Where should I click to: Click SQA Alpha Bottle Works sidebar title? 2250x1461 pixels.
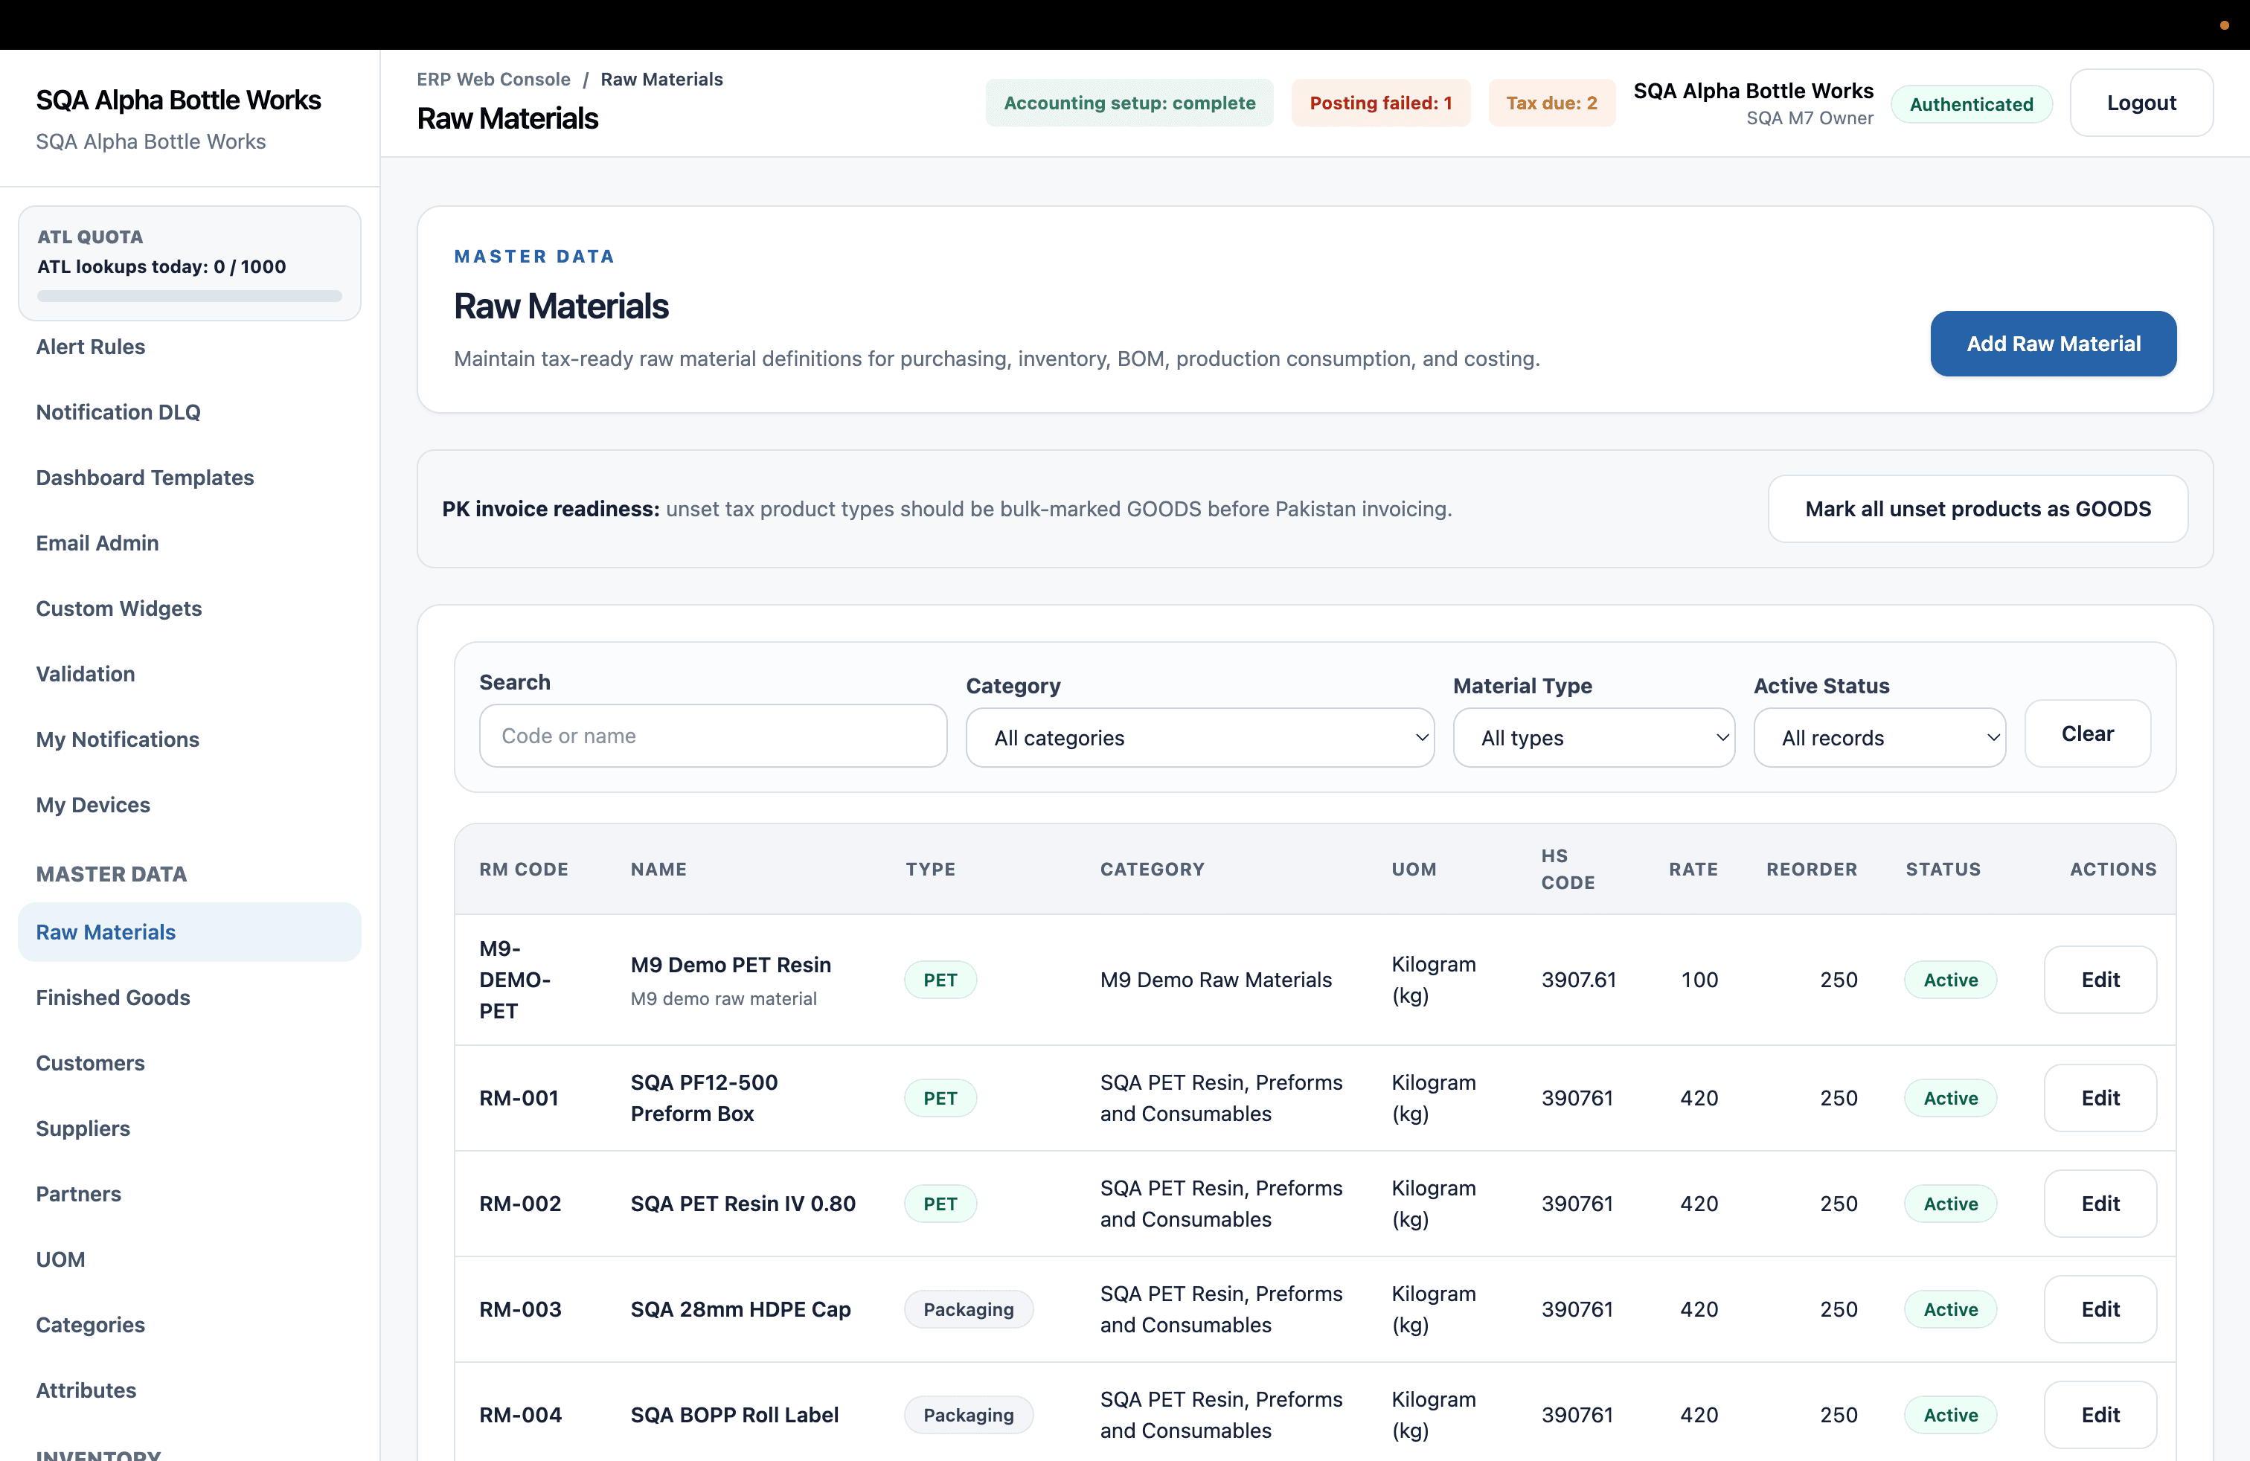point(179,100)
